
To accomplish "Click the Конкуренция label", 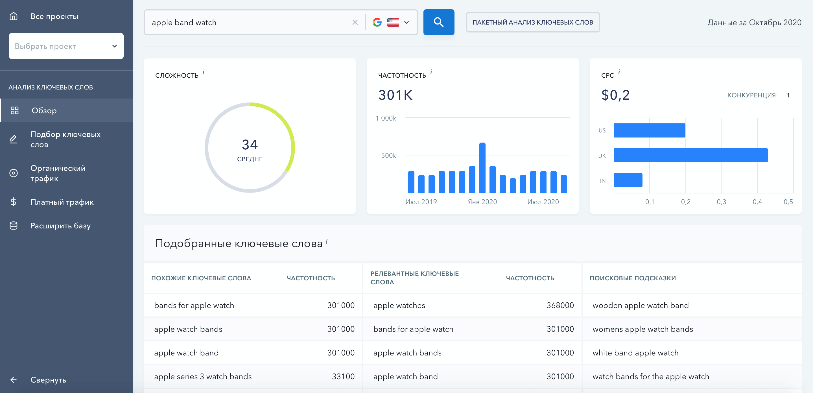I will [x=752, y=95].
